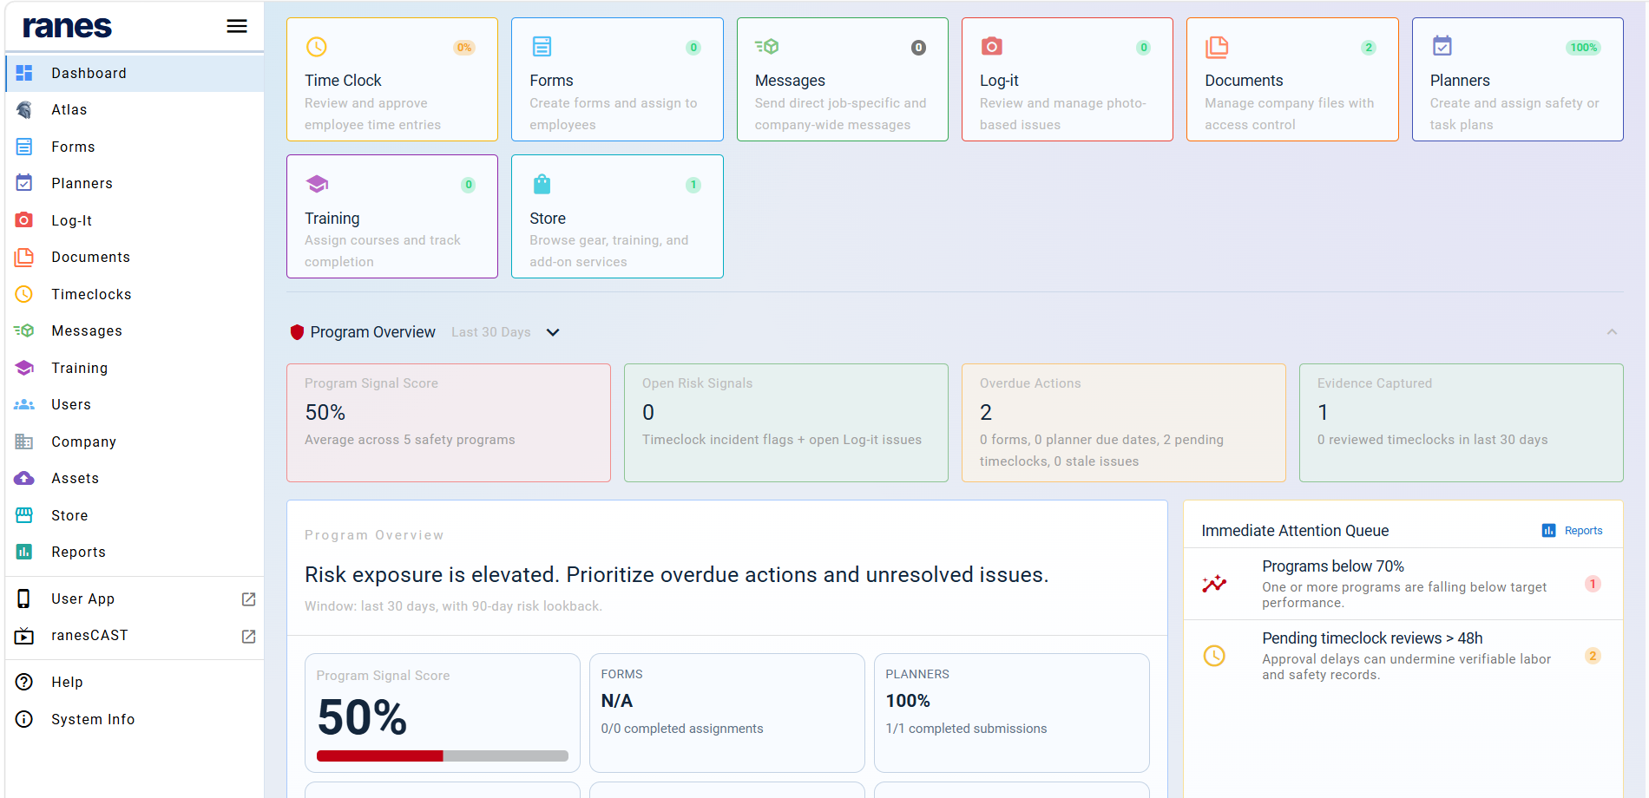This screenshot has width=1649, height=798.
Task: Click the FORMS N/A metric box
Action: (726, 713)
